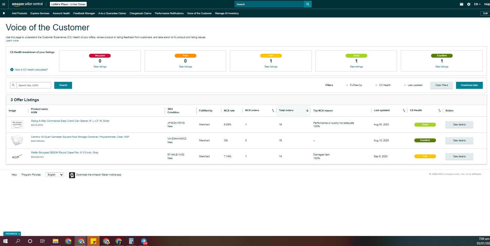Open Telegram from the taskbar

tap(144, 241)
